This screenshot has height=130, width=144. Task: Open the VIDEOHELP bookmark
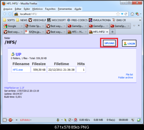point(37,20)
